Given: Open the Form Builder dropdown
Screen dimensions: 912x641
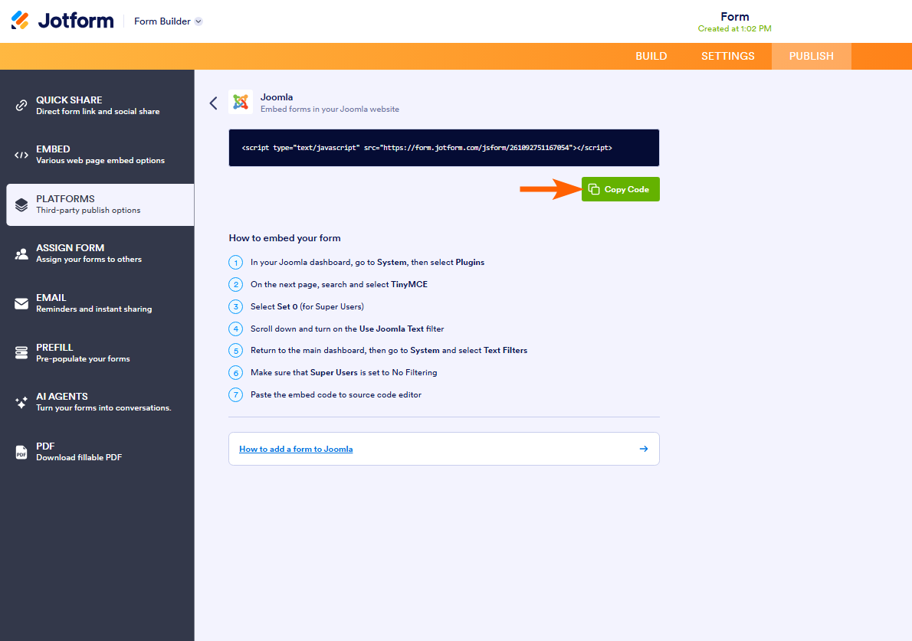Looking at the screenshot, I should click(x=167, y=21).
